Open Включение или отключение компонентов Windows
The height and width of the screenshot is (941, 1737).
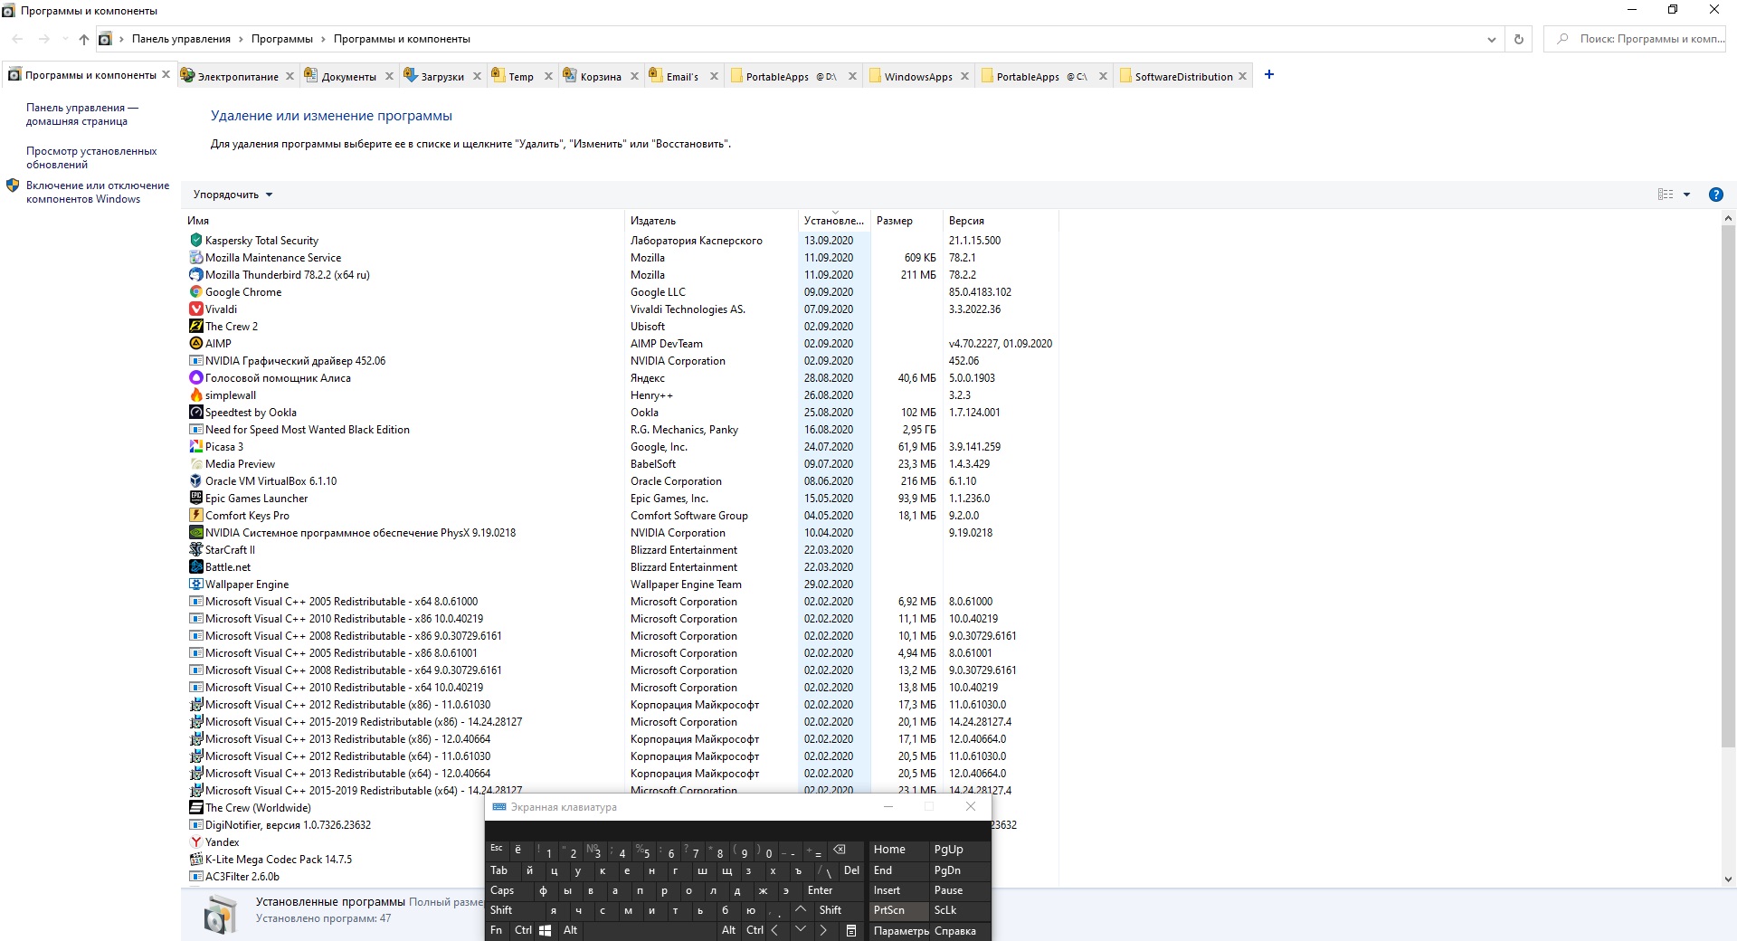(98, 192)
